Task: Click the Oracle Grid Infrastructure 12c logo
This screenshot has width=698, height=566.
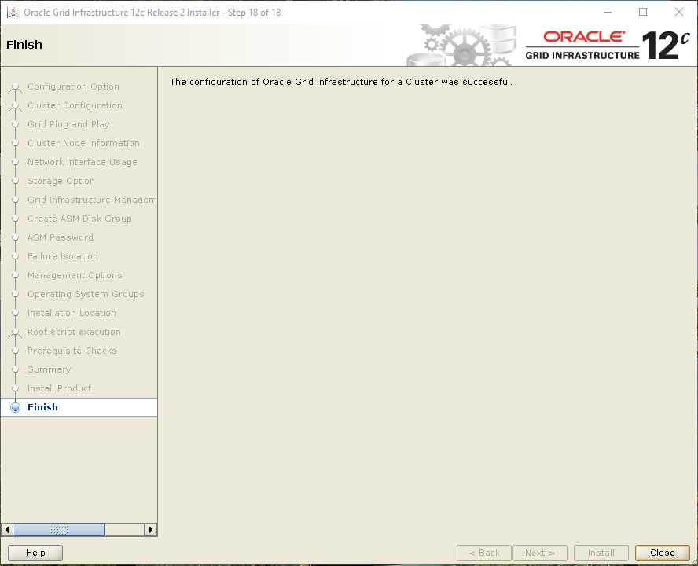Action: pyautogui.click(x=607, y=45)
